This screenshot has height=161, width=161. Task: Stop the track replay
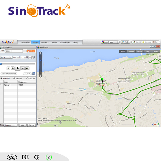click(23, 68)
